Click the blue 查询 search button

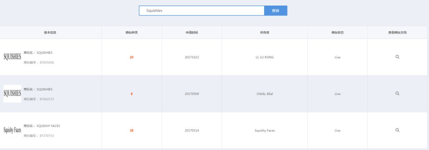tap(276, 11)
